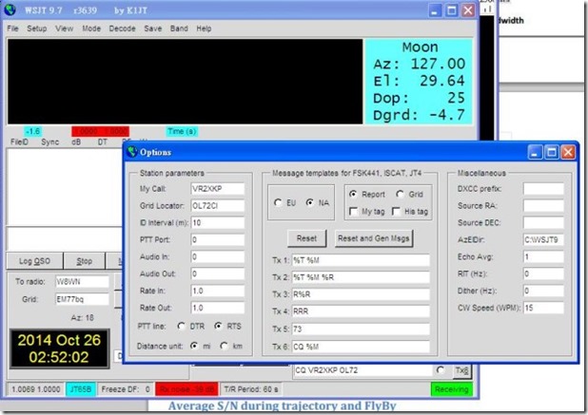
Task: Choose mi as distance unit
Action: click(x=194, y=346)
